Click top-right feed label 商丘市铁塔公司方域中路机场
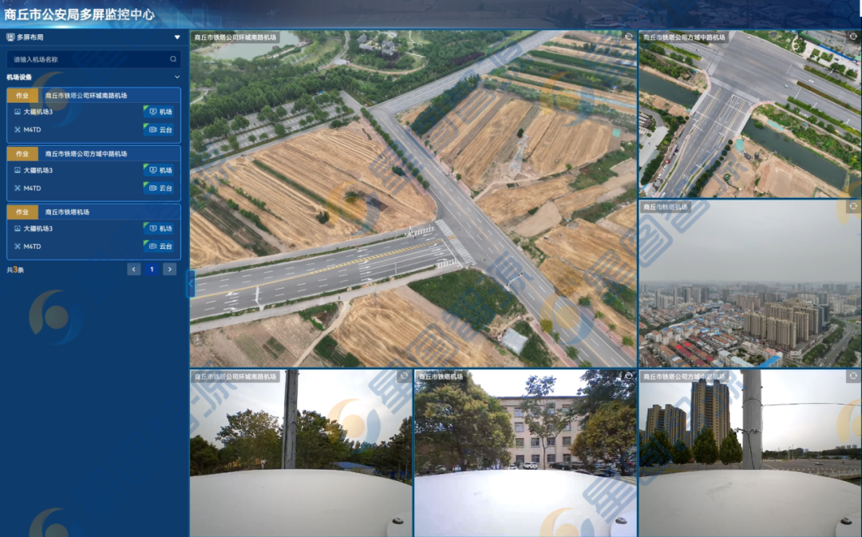Image resolution: width=862 pixels, height=537 pixels. (x=684, y=38)
